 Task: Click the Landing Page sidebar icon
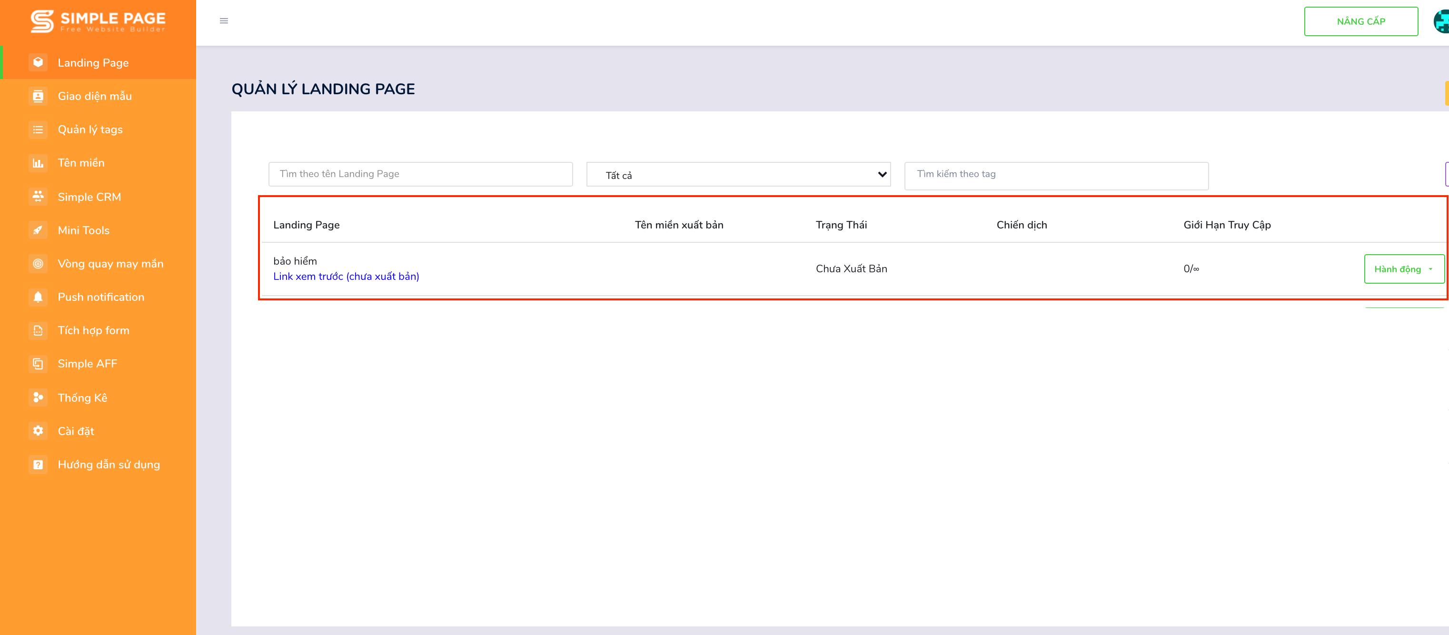(x=38, y=62)
